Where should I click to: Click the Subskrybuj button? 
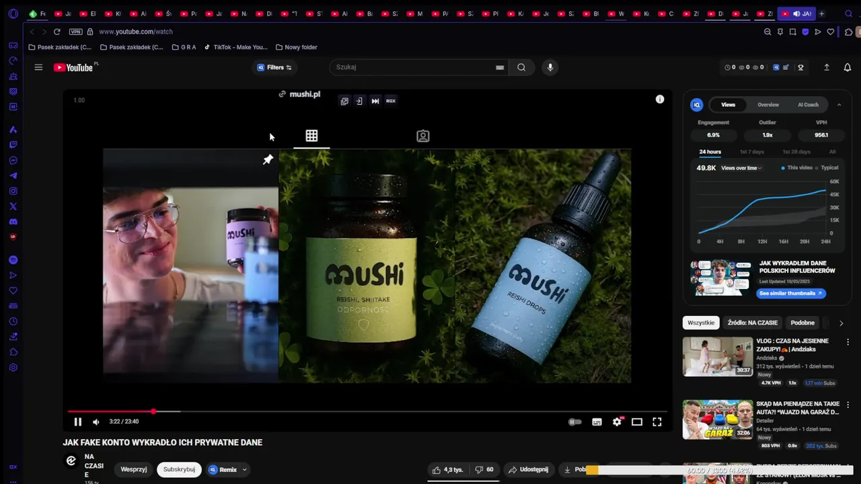(x=179, y=469)
